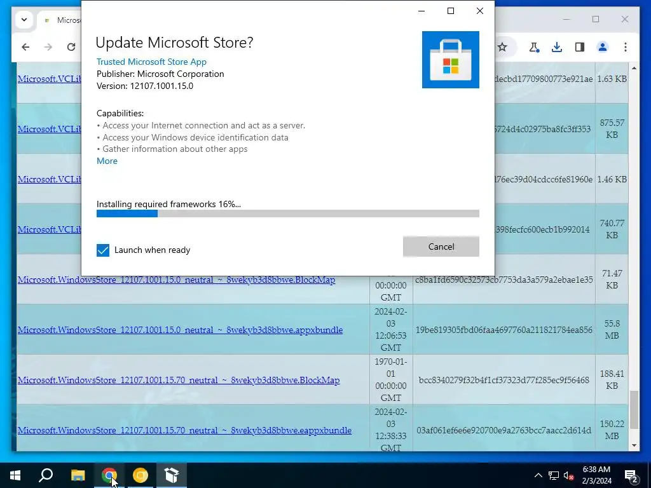Screen dimensions: 651x488
Task: Open Chrome Canary from taskbar
Action: 140,475
